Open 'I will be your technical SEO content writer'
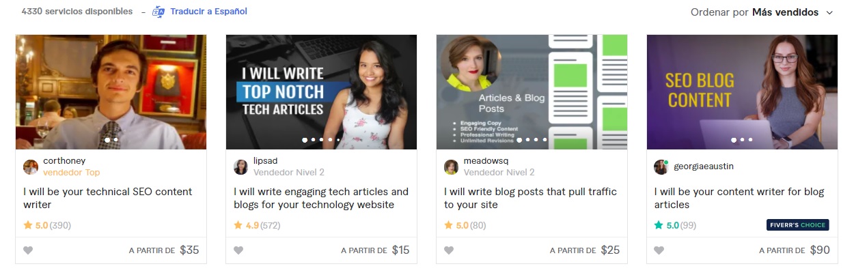 pyautogui.click(x=108, y=198)
